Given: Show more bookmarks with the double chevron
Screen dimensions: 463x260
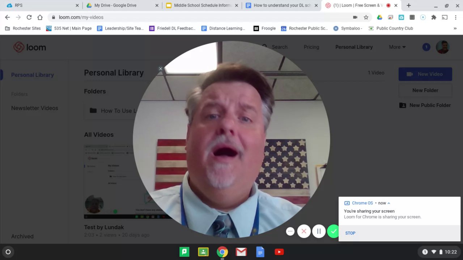Looking at the screenshot, I should pyautogui.click(x=455, y=28).
